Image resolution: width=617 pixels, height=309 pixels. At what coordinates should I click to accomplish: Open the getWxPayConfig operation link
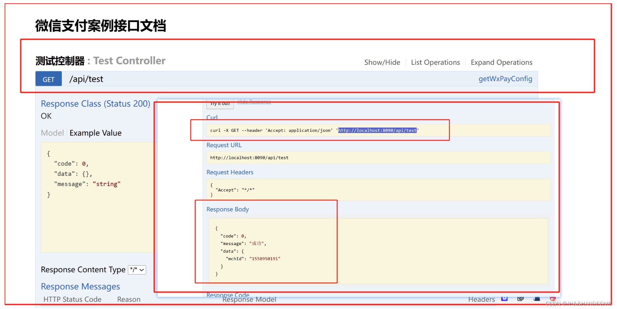pos(505,79)
